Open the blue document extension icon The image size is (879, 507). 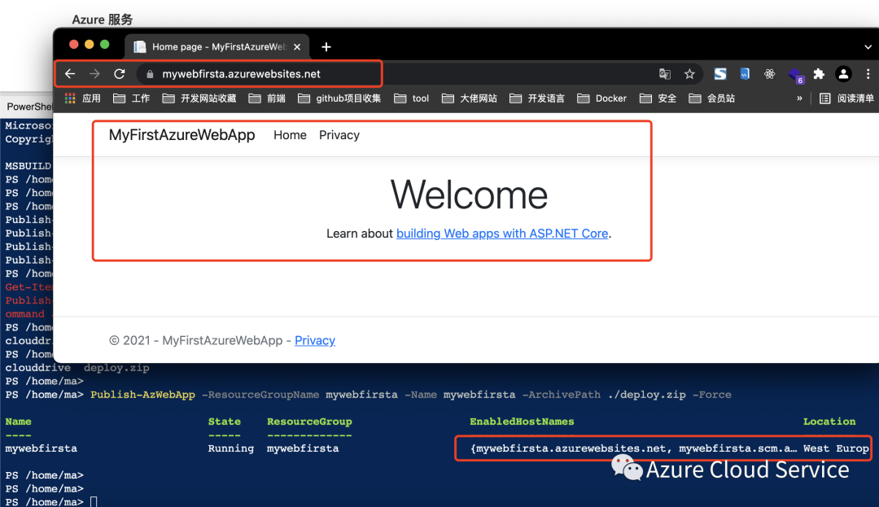(x=745, y=74)
